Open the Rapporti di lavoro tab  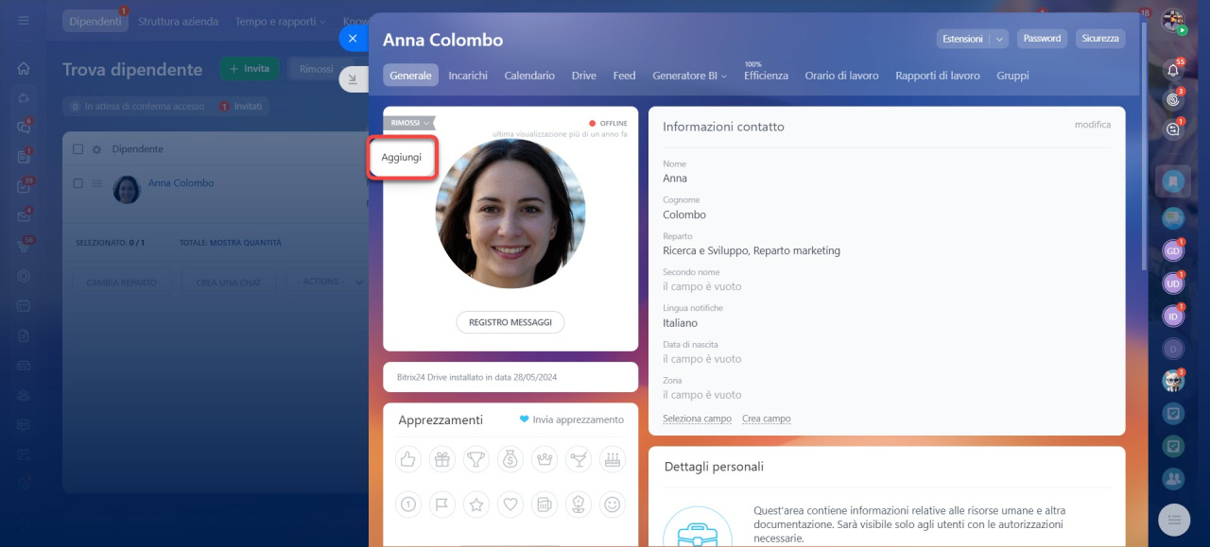point(938,76)
